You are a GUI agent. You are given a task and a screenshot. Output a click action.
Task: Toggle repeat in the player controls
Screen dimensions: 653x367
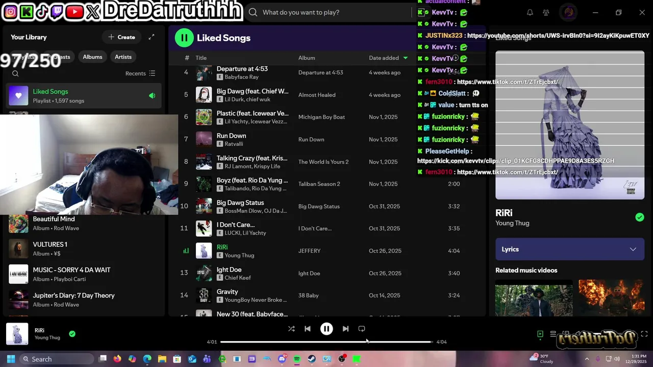click(362, 329)
